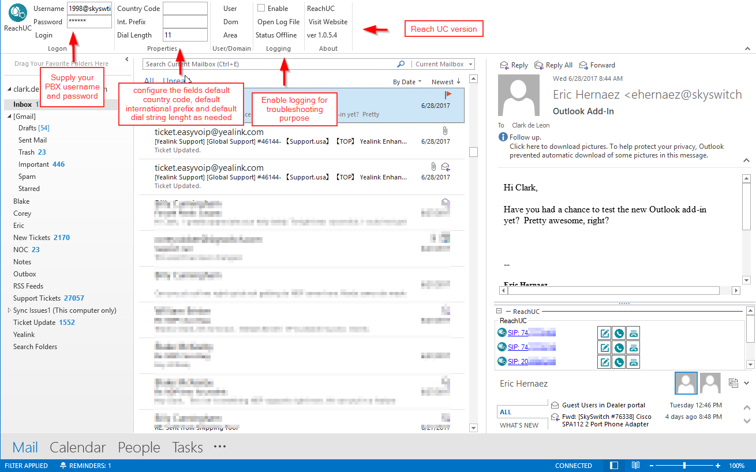Click Open Log File button
Viewport: 756px width, 472px height.
click(x=279, y=22)
